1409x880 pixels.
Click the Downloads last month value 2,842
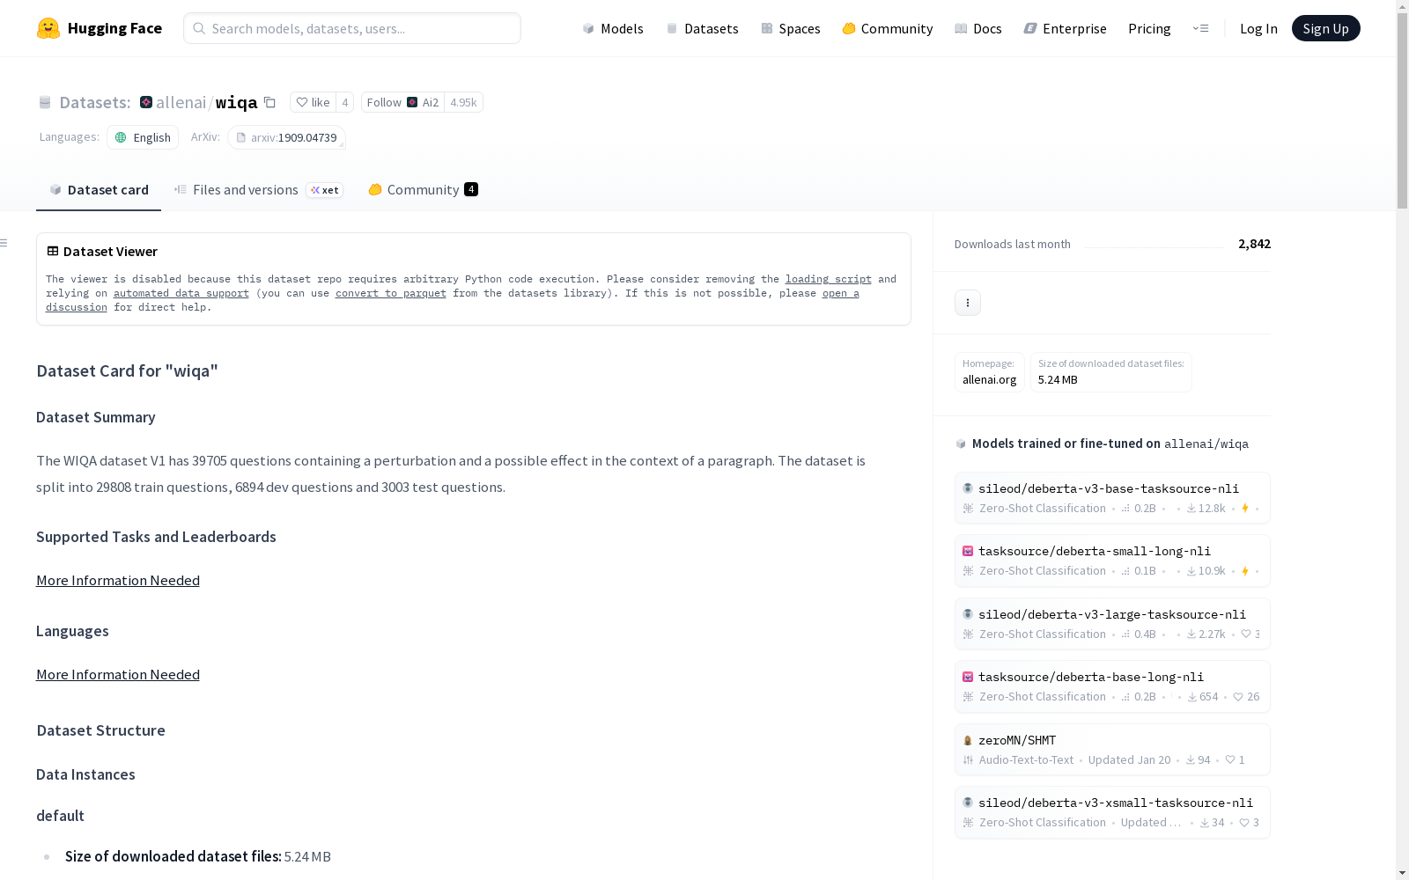[x=1254, y=244]
